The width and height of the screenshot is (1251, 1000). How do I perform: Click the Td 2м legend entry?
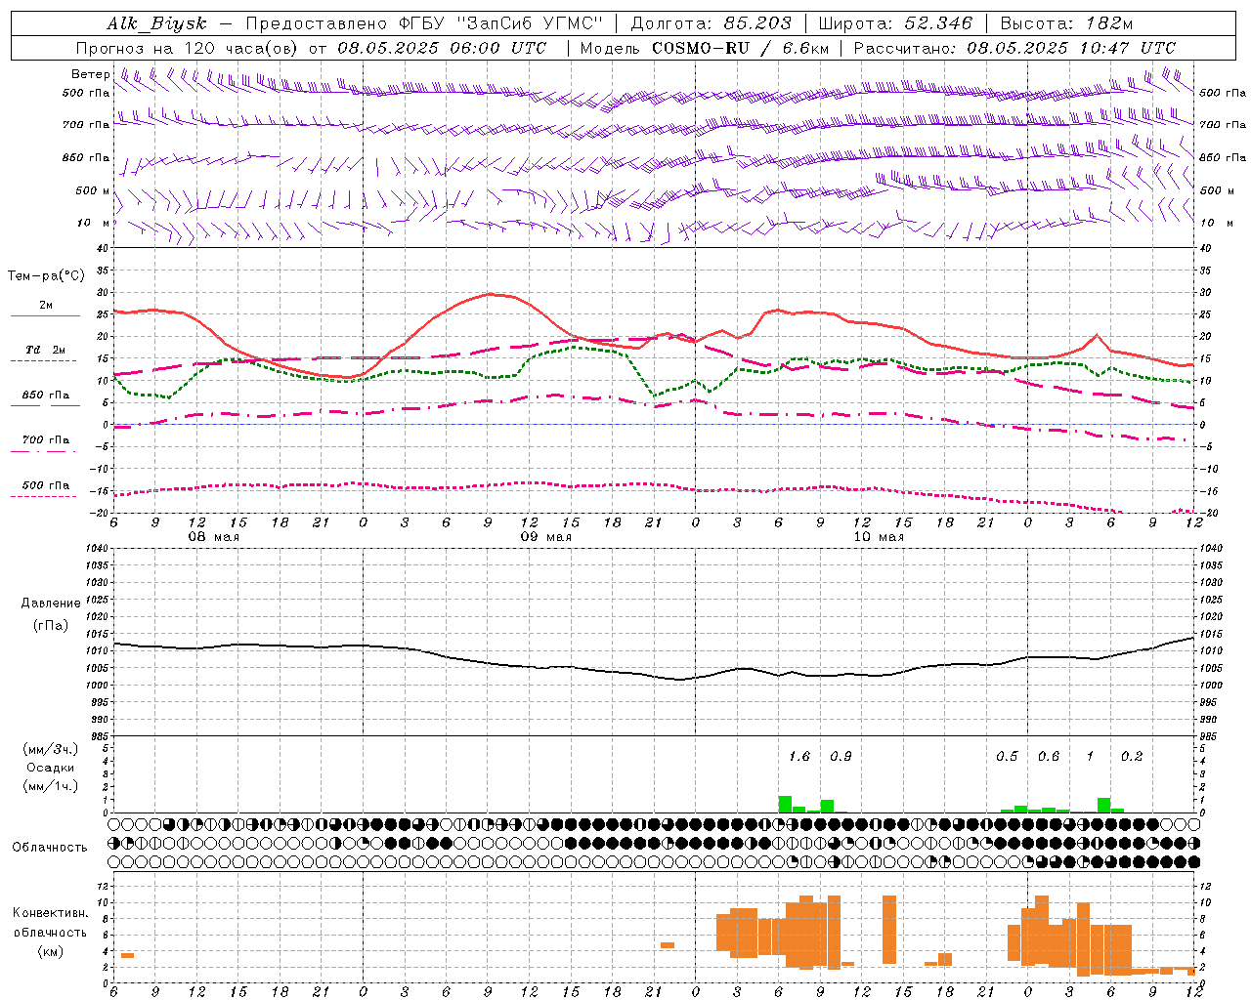pos(46,350)
